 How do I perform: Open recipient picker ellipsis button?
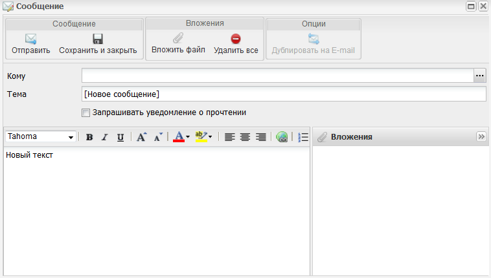pos(480,76)
